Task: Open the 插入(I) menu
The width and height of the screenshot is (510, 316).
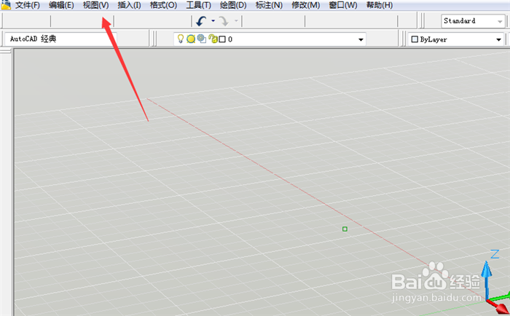Action: click(x=129, y=5)
